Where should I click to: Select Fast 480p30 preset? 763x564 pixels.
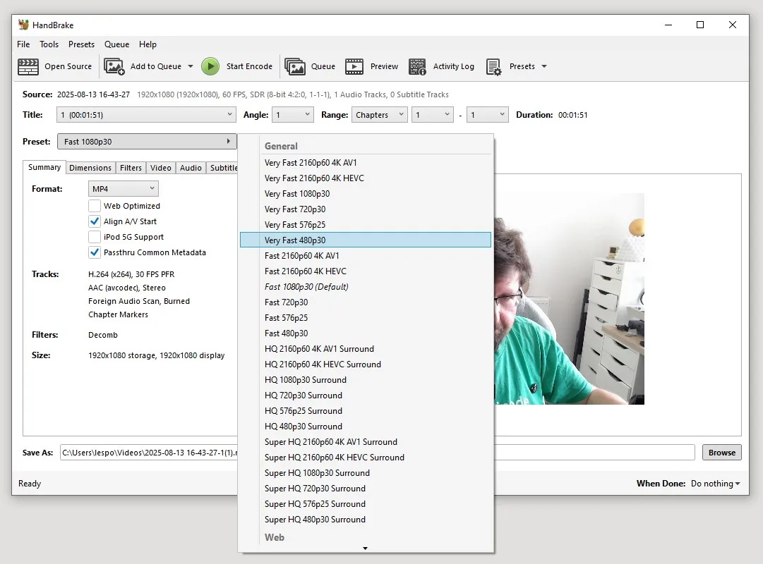tap(366, 333)
